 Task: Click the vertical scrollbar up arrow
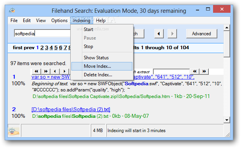(227, 28)
